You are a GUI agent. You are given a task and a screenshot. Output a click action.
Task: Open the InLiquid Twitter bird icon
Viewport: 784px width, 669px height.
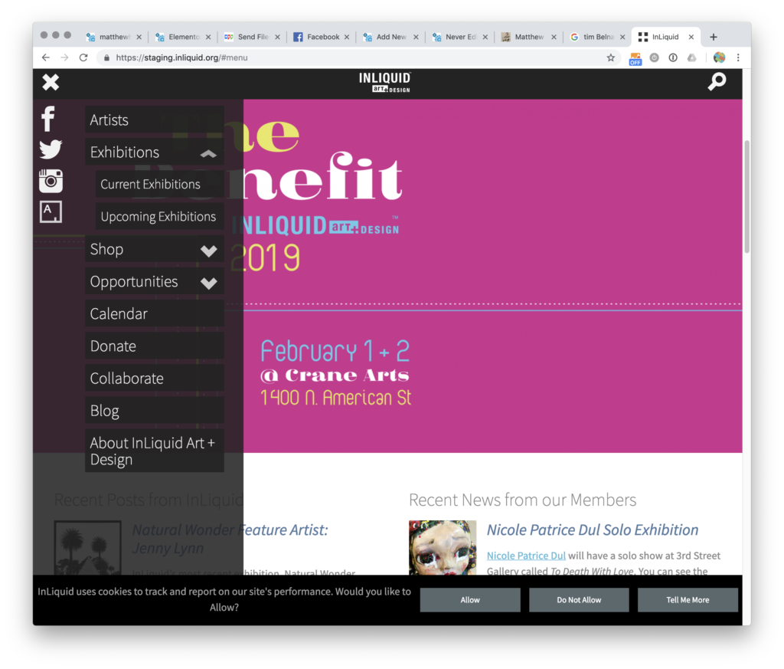coord(51,149)
